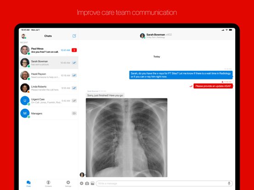Screen dimensions: 254x190
Task: Open the Managers group chat
Action: [x=49, y=113]
